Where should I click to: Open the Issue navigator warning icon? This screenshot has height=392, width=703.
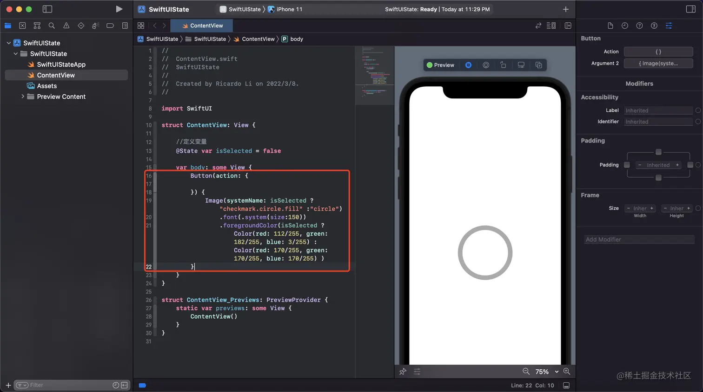[x=66, y=26]
